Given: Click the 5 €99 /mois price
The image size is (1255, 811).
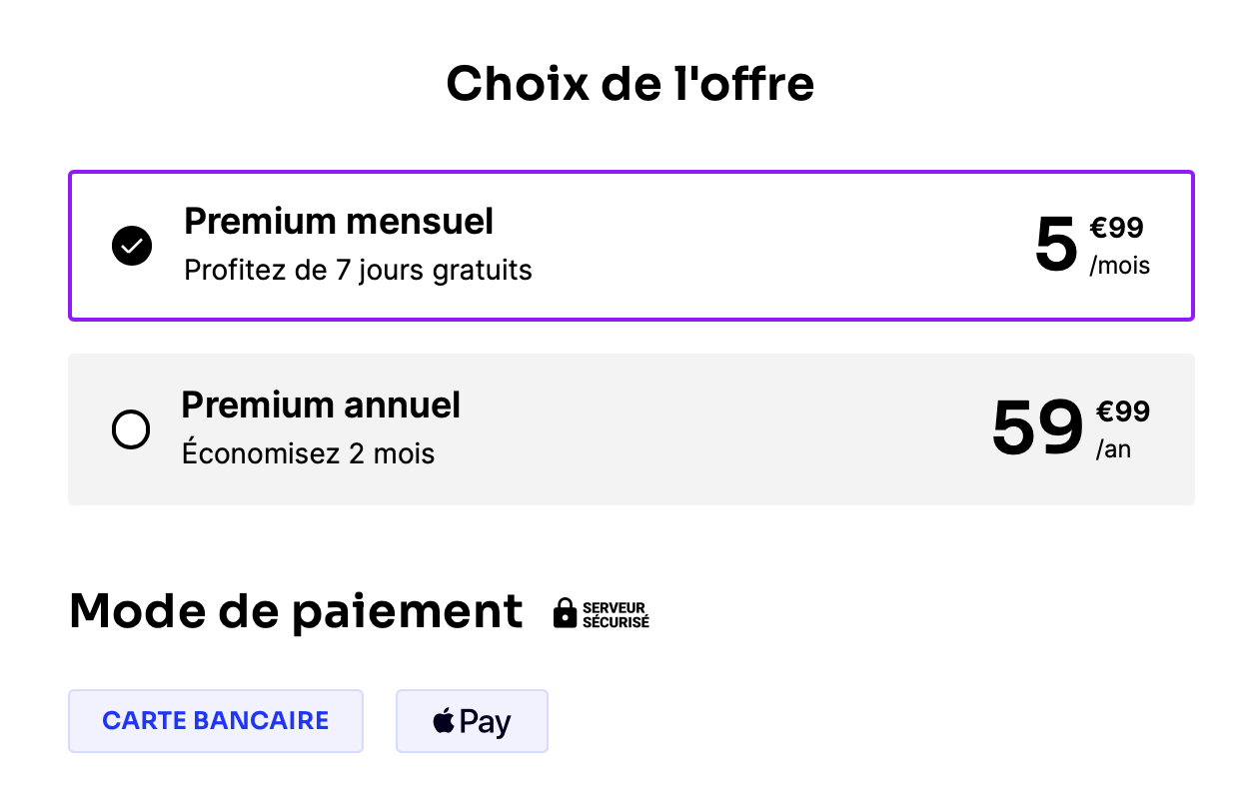Looking at the screenshot, I should tap(1092, 246).
